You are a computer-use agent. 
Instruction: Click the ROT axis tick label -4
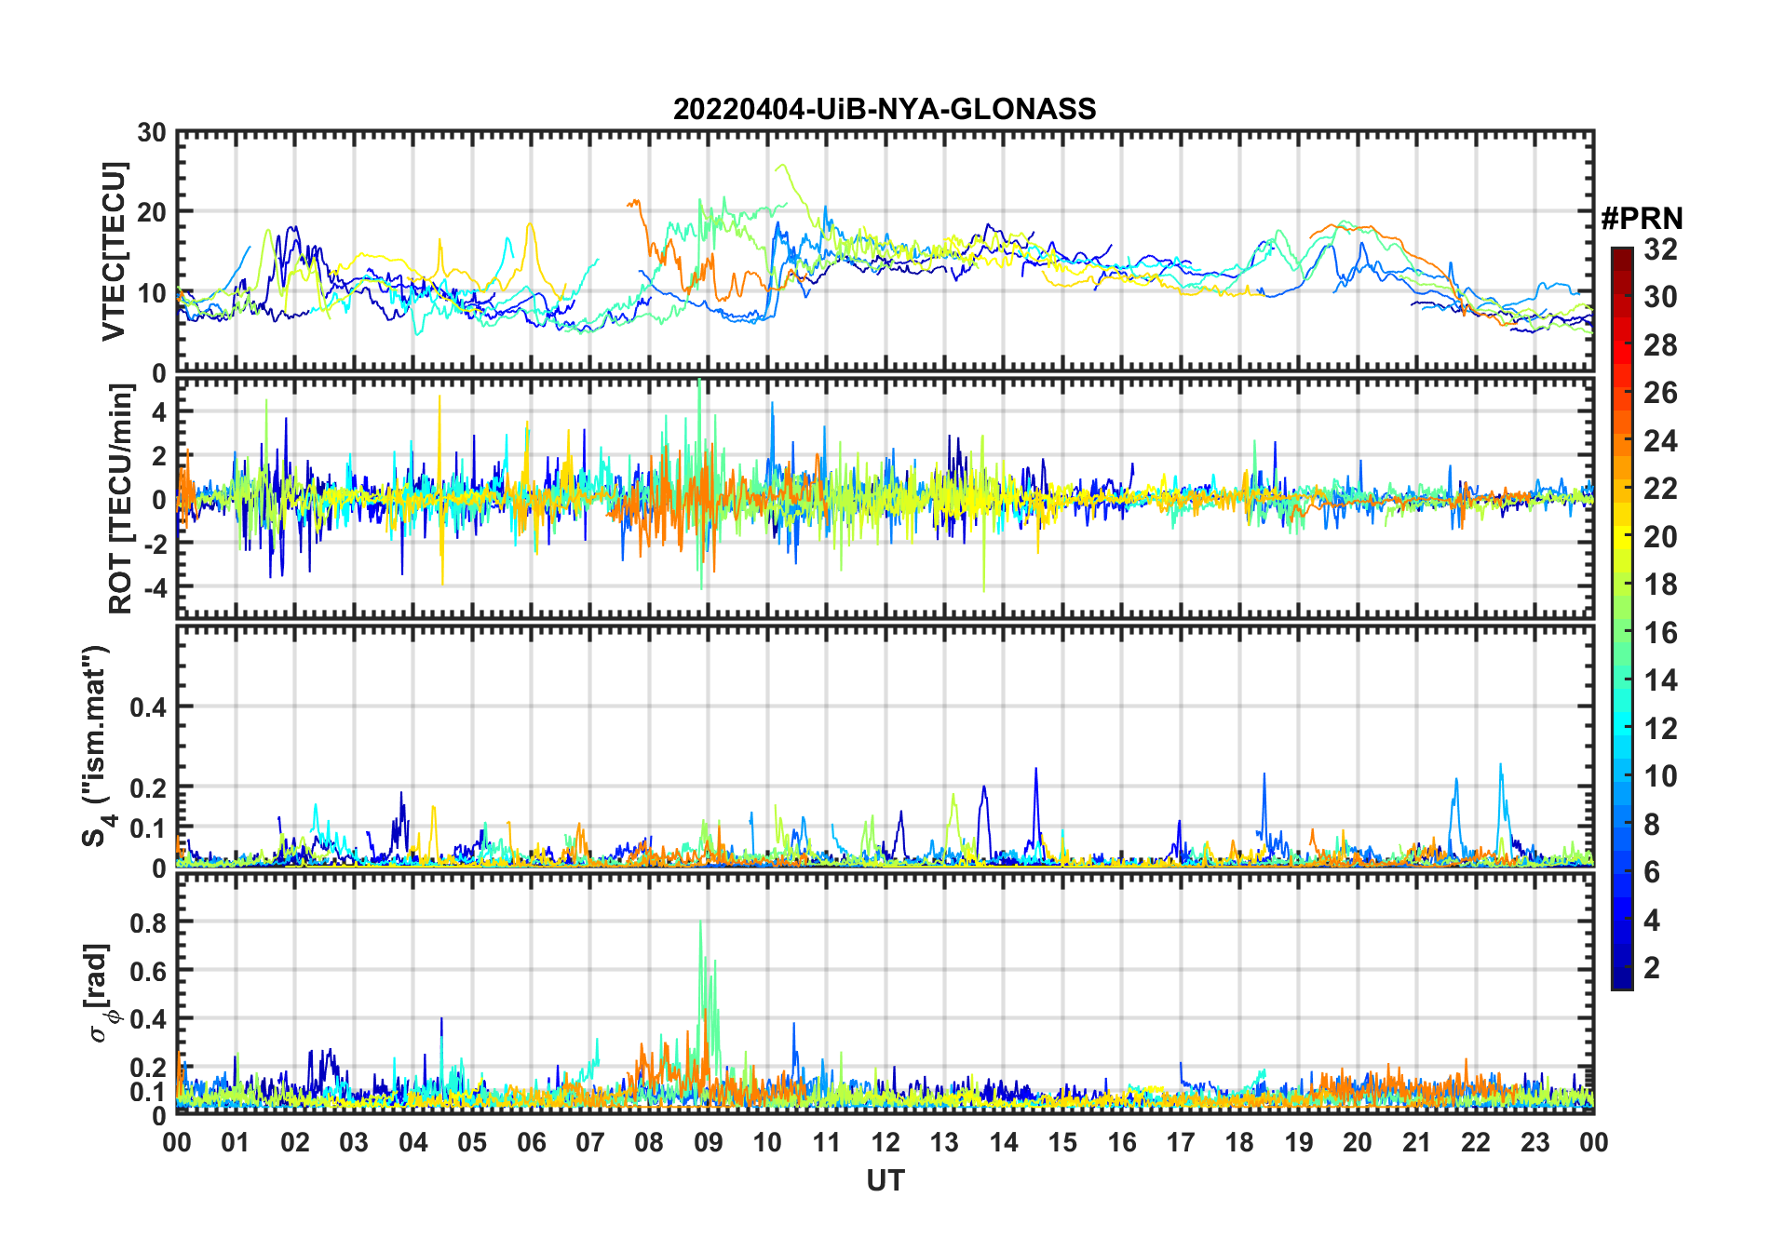click(154, 588)
